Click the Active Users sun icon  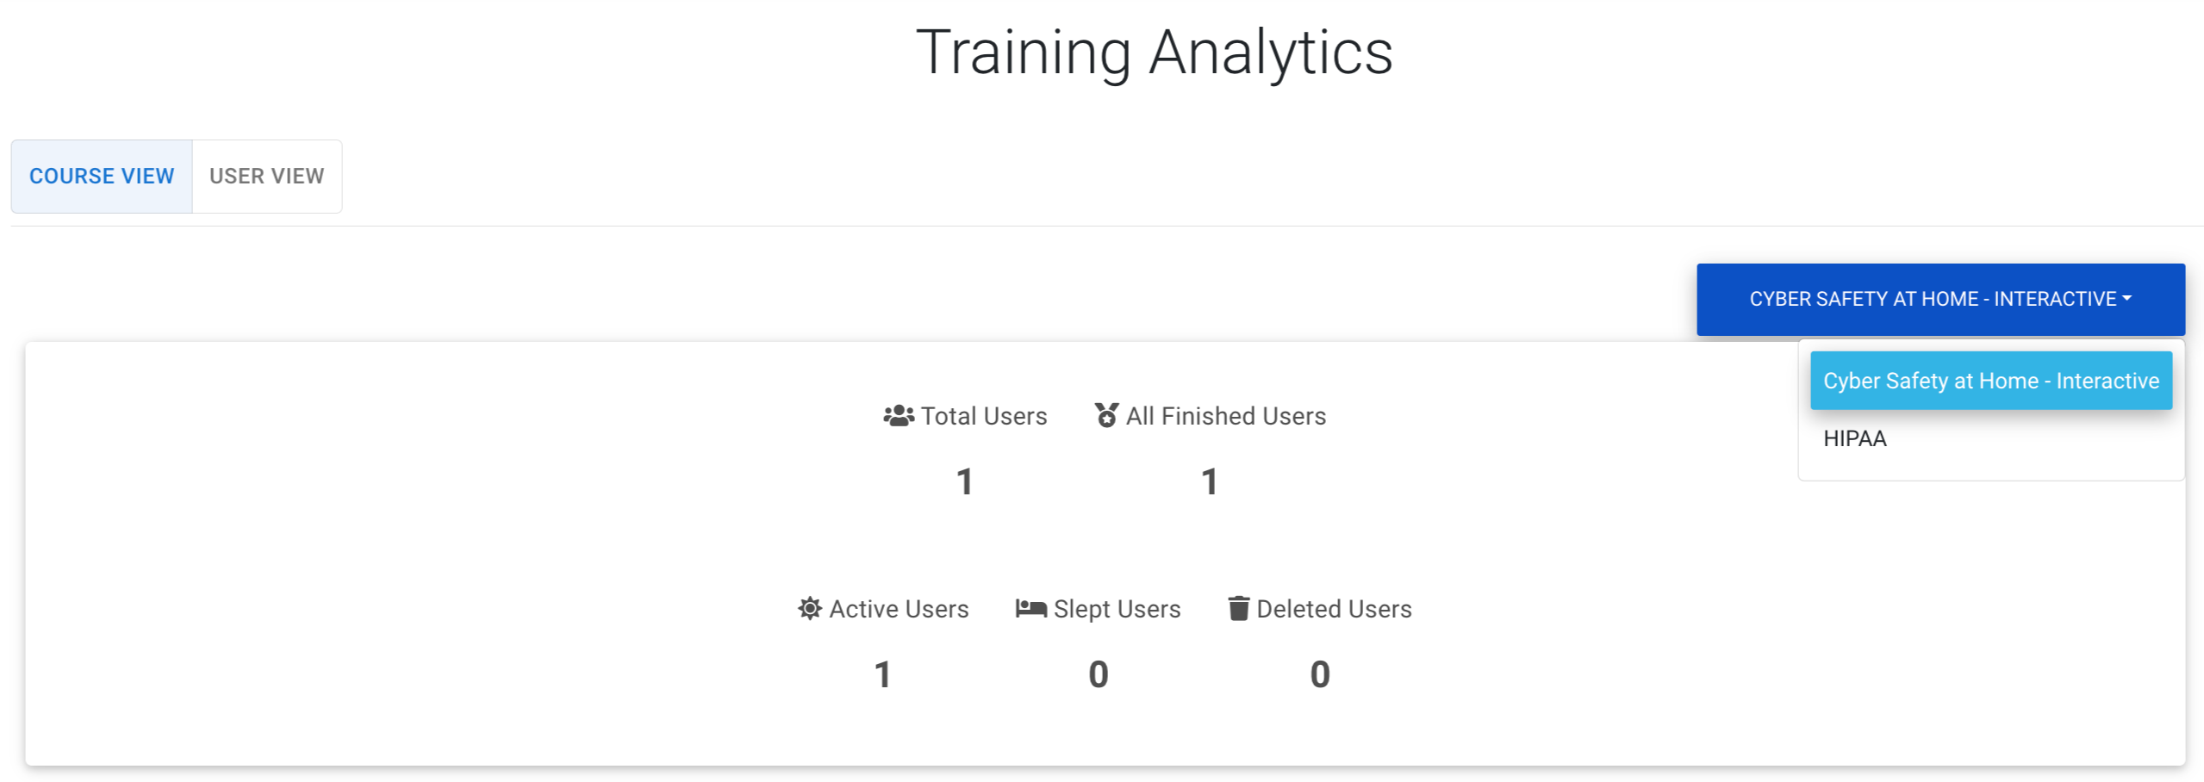click(x=810, y=608)
